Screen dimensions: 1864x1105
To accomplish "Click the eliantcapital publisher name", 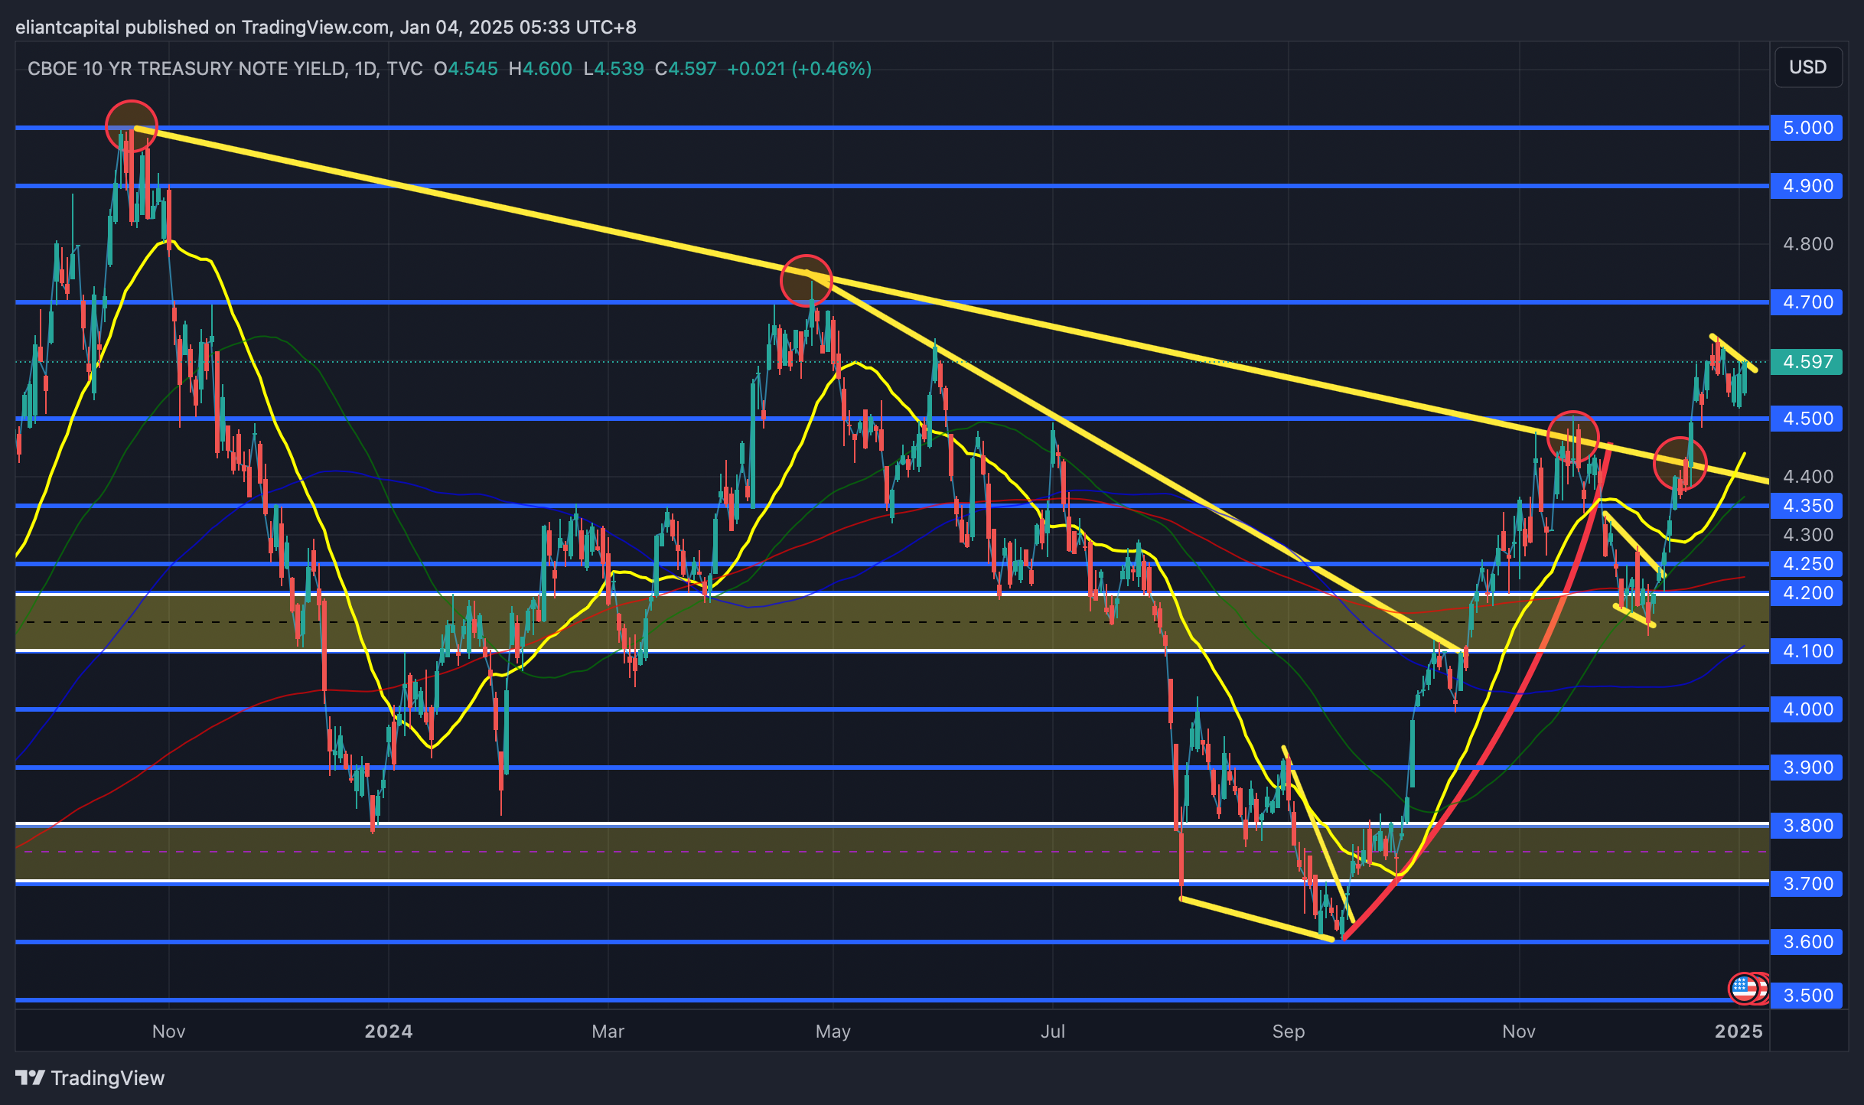I will click(67, 27).
